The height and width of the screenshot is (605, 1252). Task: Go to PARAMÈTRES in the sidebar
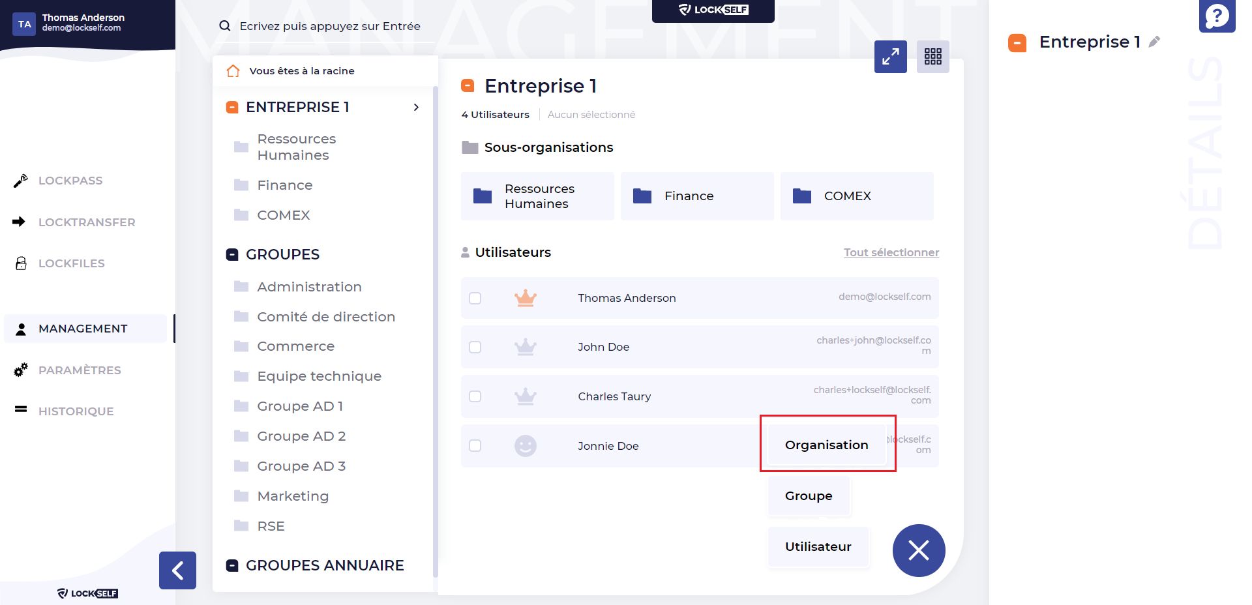coord(80,370)
